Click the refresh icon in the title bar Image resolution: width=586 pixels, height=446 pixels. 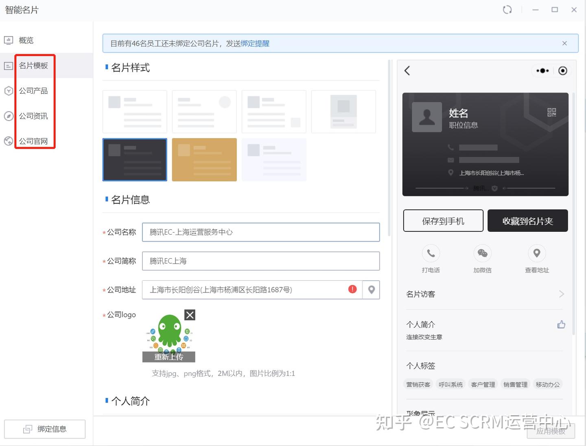coord(507,9)
